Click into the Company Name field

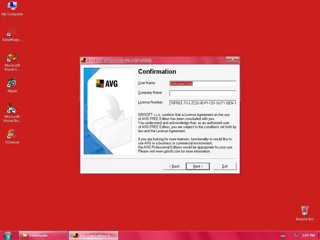point(202,93)
